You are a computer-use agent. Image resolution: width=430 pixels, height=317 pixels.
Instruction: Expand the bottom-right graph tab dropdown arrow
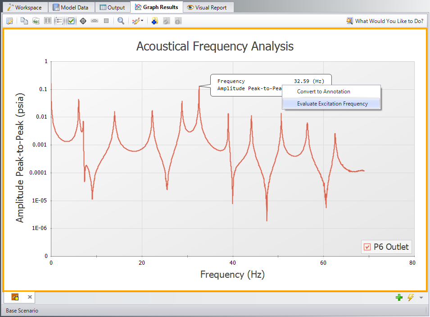point(421,297)
